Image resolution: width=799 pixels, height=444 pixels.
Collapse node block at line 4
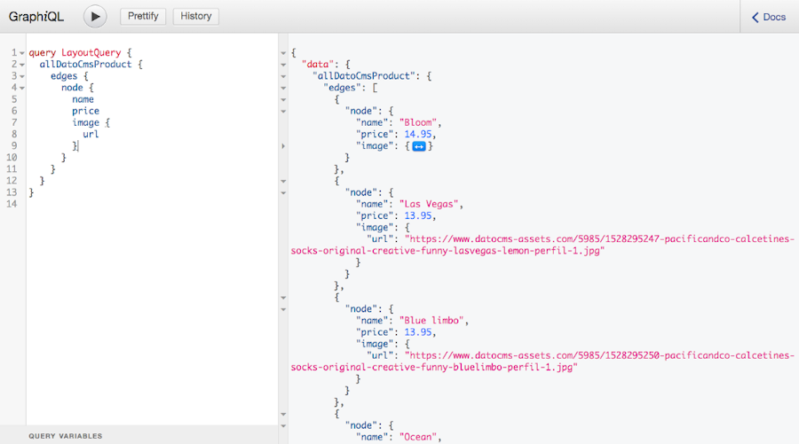pos(21,88)
